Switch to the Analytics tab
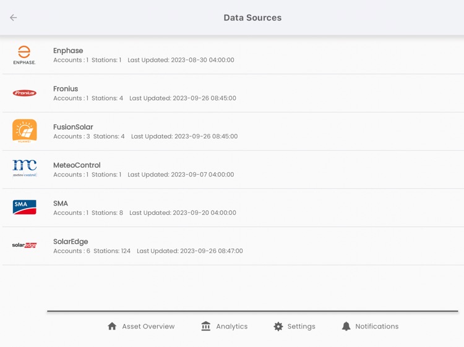Screen dimensions: 464x347 tap(225, 327)
